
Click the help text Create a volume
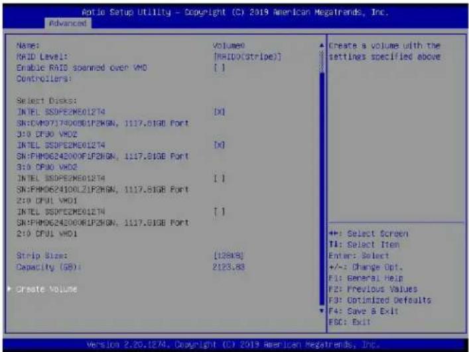pos(385,51)
